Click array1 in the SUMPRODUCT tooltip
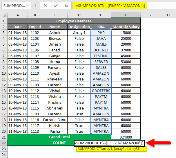Viewport: 176px width, 158px height. click(x=107, y=149)
